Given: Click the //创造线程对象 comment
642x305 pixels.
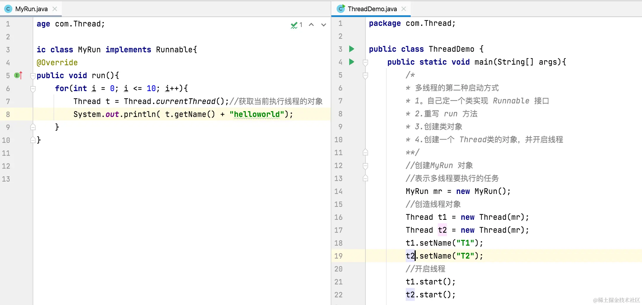Looking at the screenshot, I should pos(433,204).
